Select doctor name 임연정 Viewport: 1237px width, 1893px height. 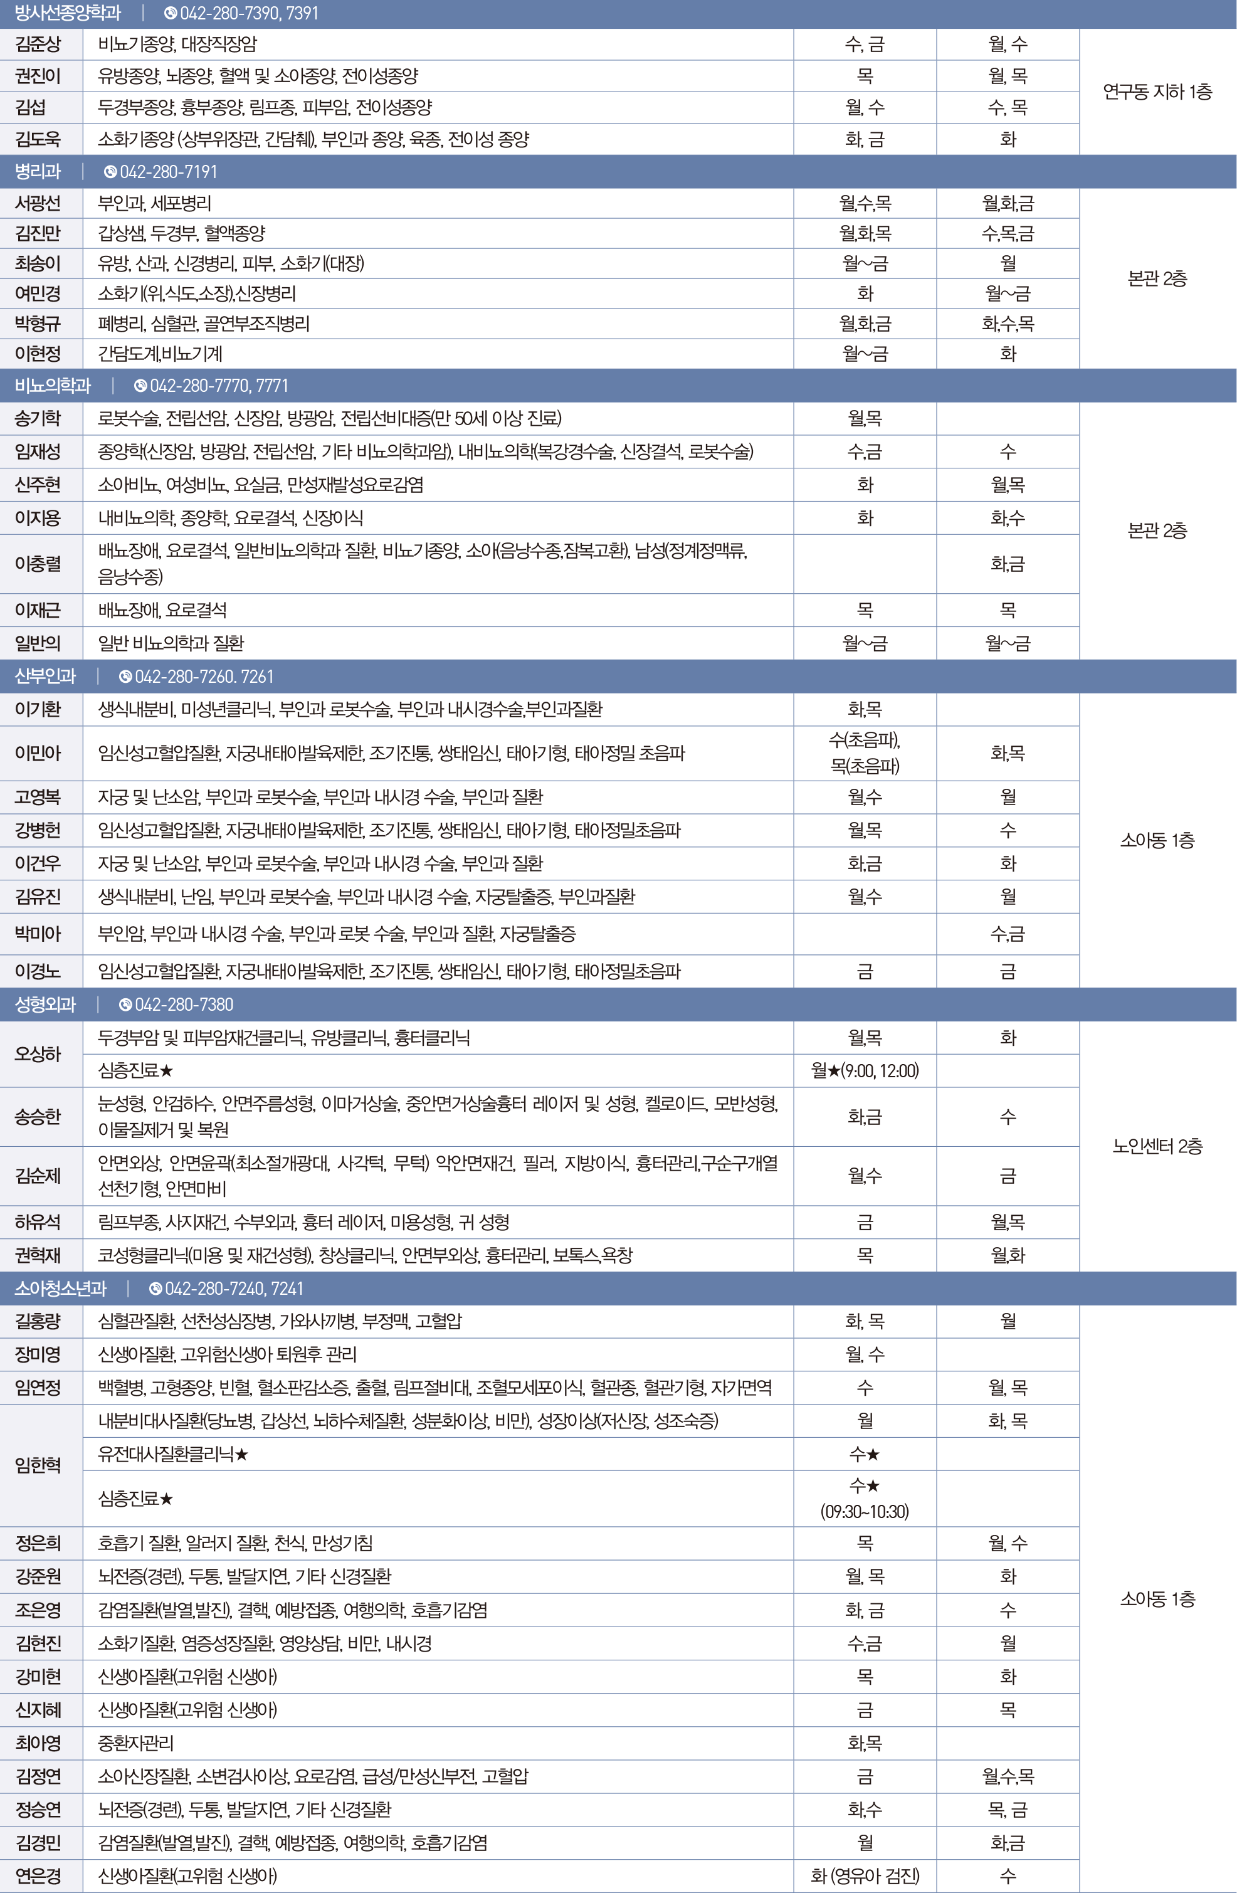38,1388
